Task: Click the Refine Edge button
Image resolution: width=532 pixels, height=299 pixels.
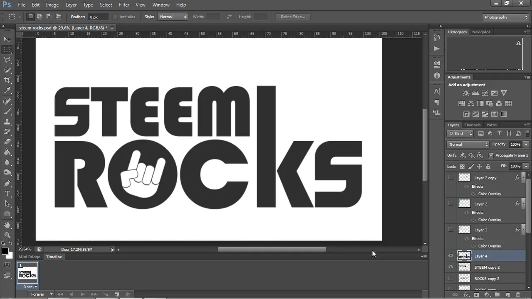Action: pos(293,17)
